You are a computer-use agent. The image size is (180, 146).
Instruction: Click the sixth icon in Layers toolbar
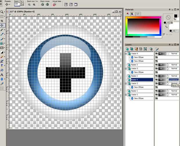[x=151, y=49]
